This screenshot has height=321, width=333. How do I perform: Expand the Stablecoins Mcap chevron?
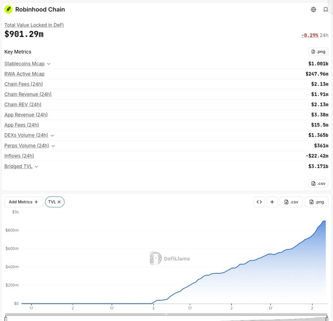coord(48,64)
